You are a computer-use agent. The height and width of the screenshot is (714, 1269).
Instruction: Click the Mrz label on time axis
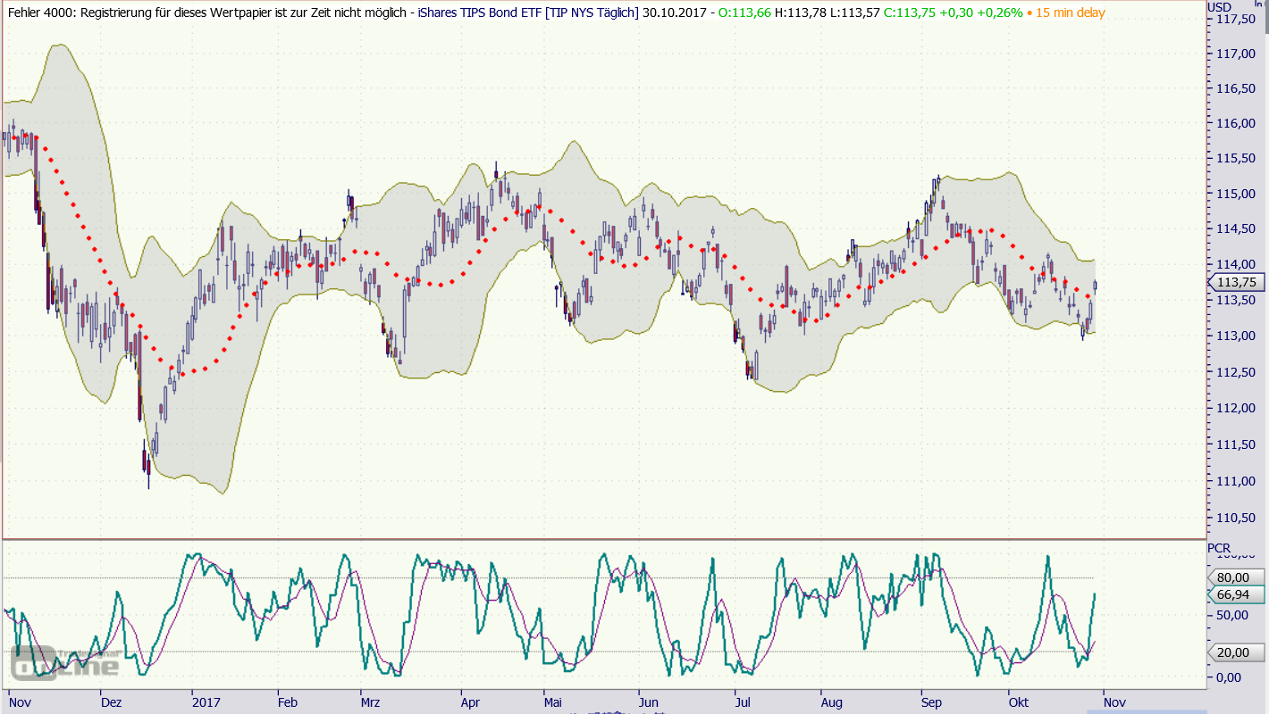370,702
